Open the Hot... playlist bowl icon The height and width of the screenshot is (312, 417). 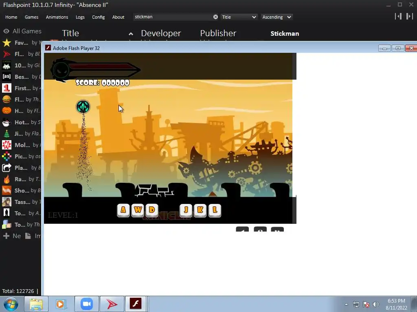coord(7,122)
